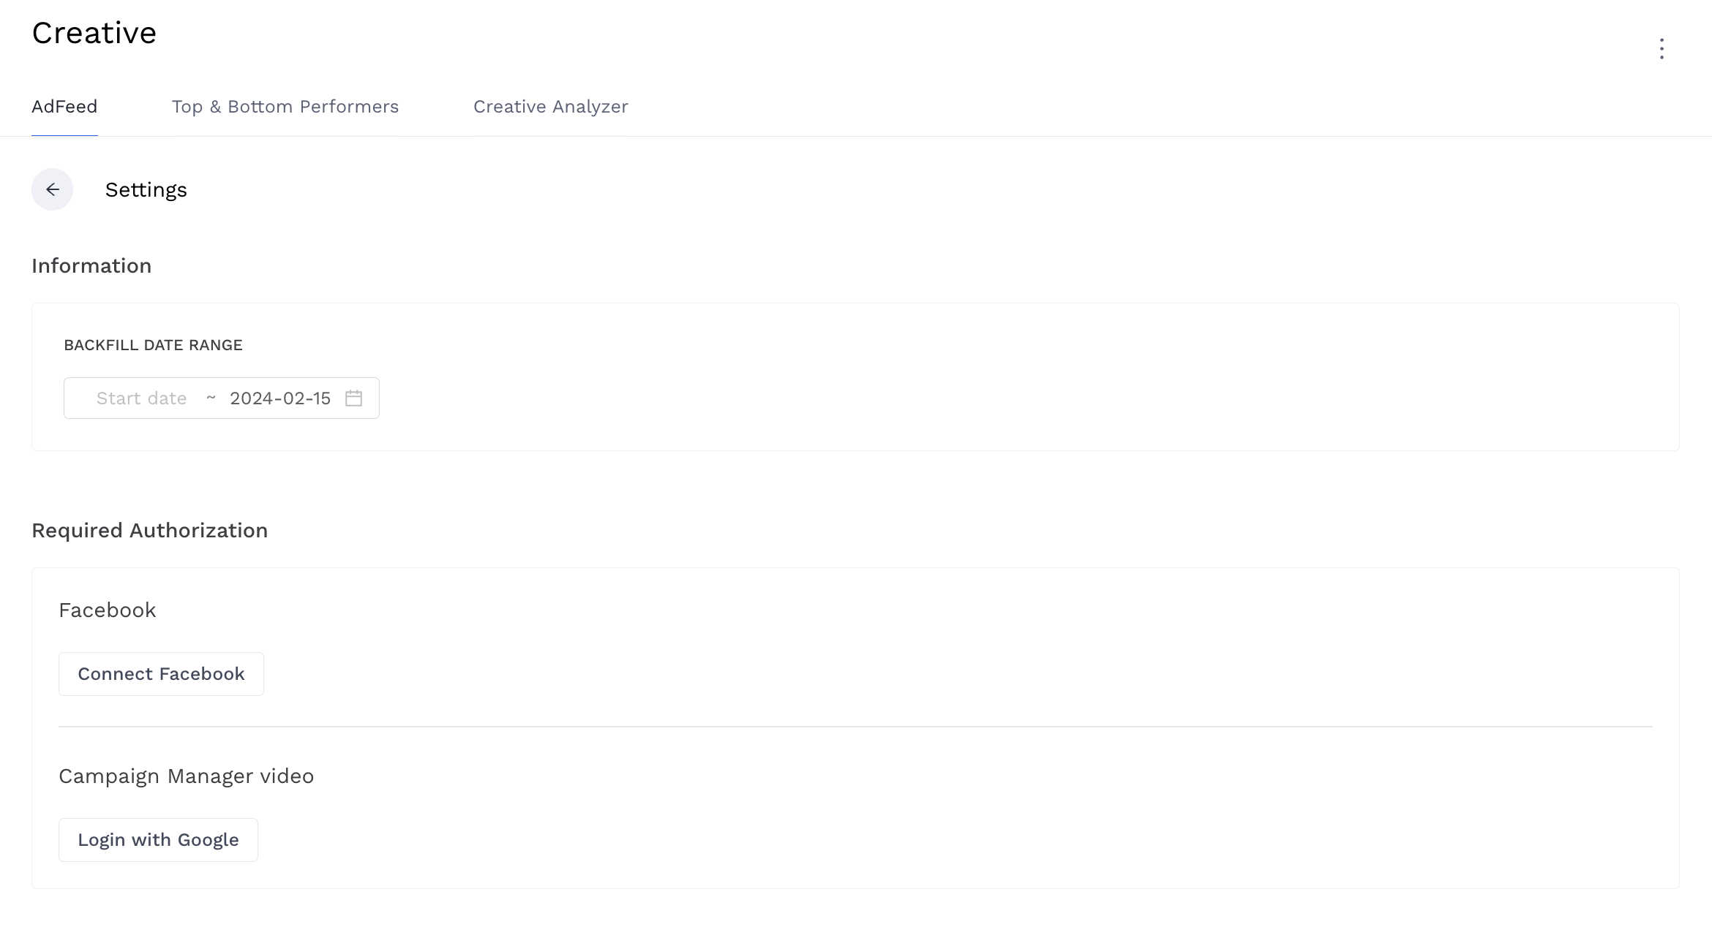Switch to the Top & Bottom Performers tab
The image size is (1712, 927).
point(285,107)
